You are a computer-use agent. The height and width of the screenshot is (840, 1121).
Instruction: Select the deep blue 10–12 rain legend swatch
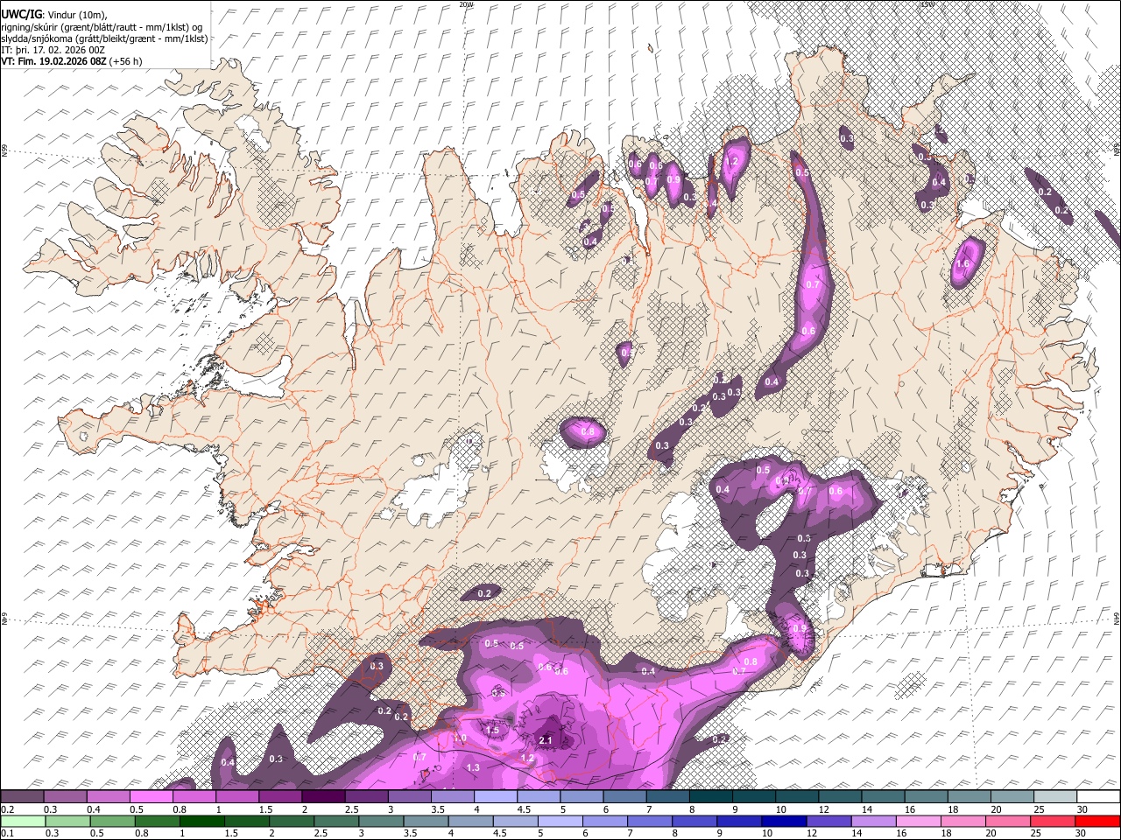[x=785, y=821]
